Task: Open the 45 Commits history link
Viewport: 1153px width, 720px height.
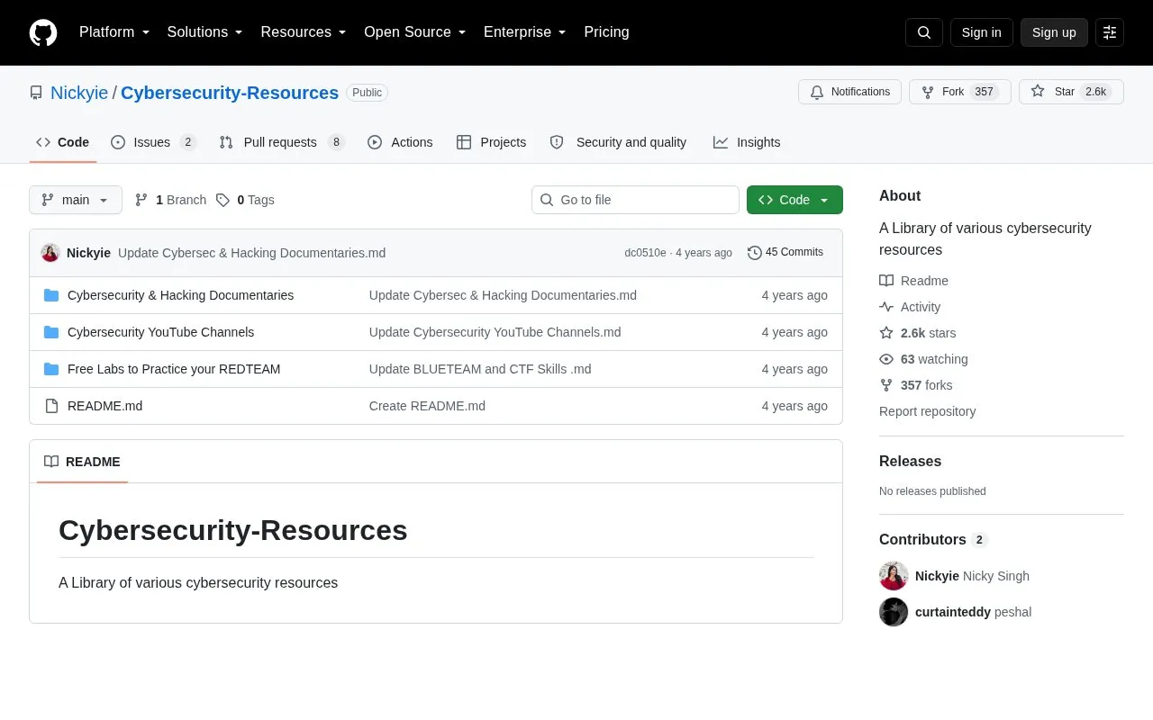Action: (785, 253)
